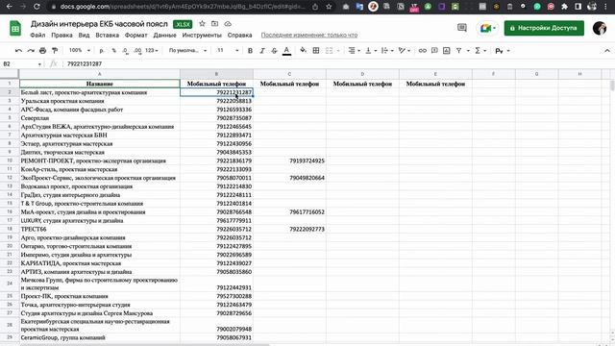Screen dimensions: 615x346
Task: Select cell with 79617716052
Action: 289,211
